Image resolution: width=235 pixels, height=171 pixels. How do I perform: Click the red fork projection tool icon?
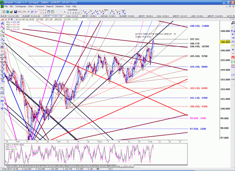tap(117, 12)
